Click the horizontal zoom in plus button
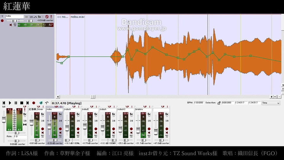Viewport: 284px width, 160px height. tap(275, 97)
